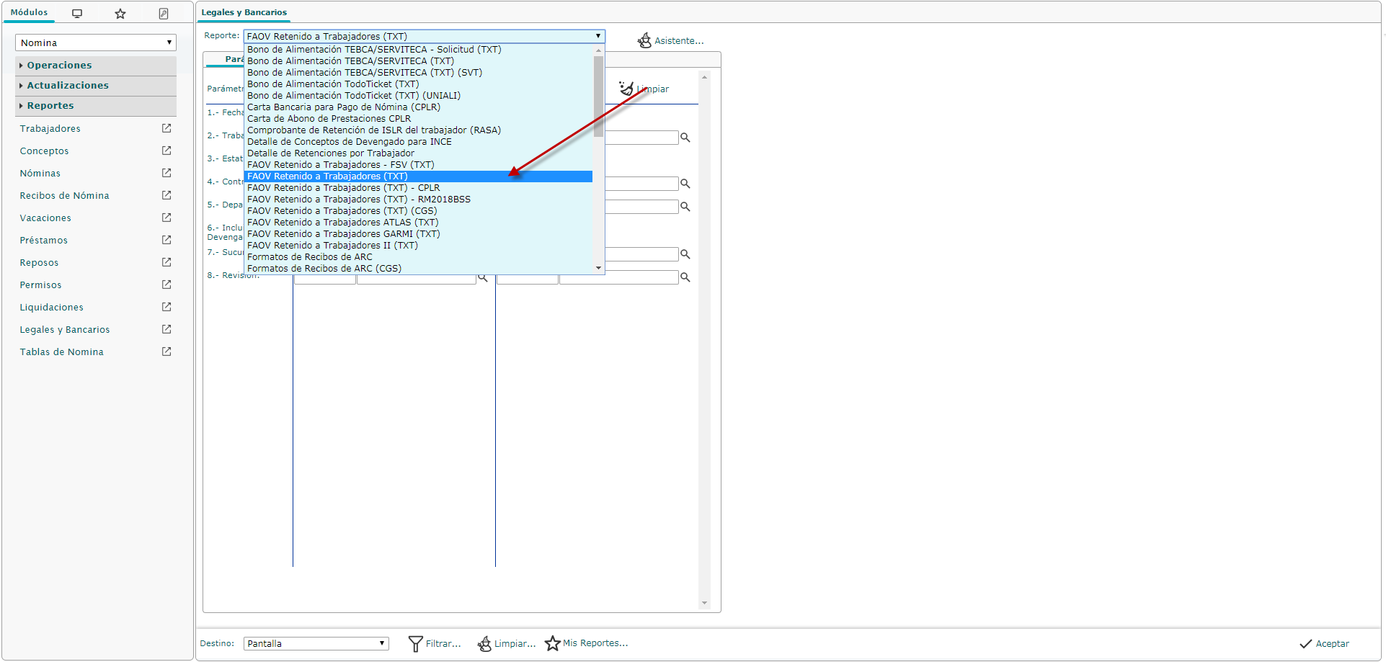The height and width of the screenshot is (662, 1386).
Task: Click parameters panel scroll-down arrow
Action: (x=704, y=603)
